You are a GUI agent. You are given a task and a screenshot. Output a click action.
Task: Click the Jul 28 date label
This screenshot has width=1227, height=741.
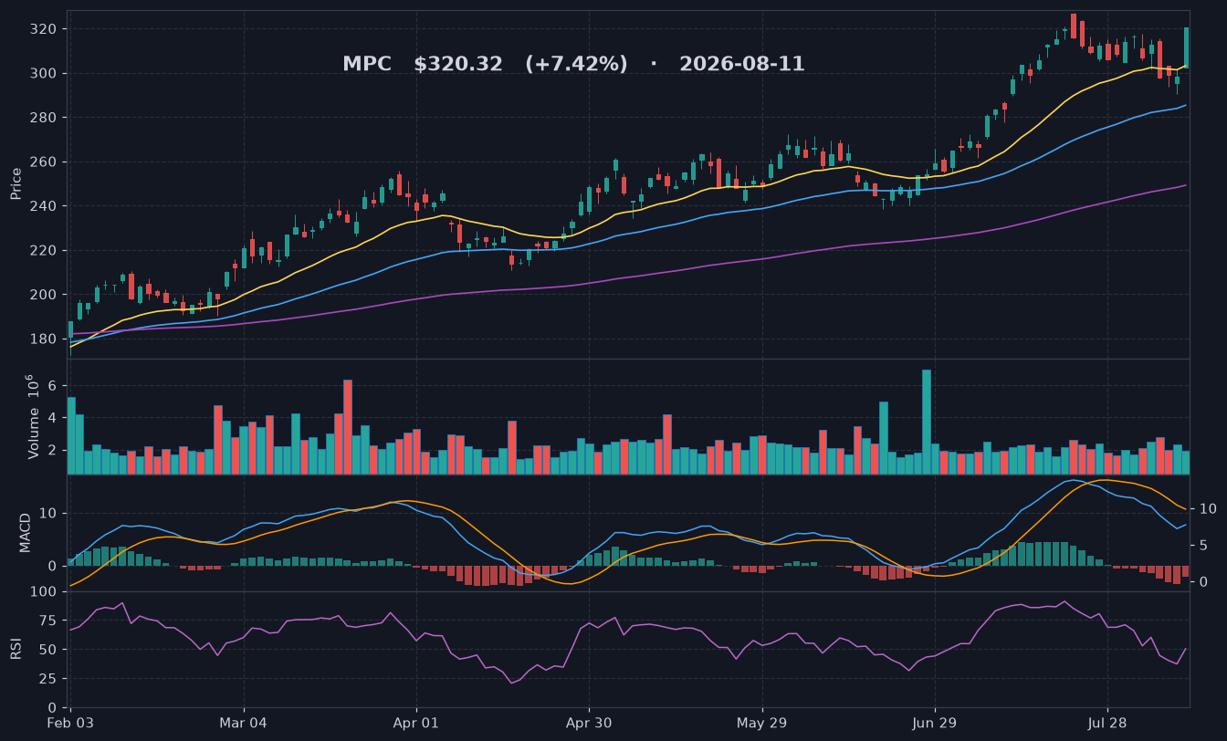pos(1107,723)
